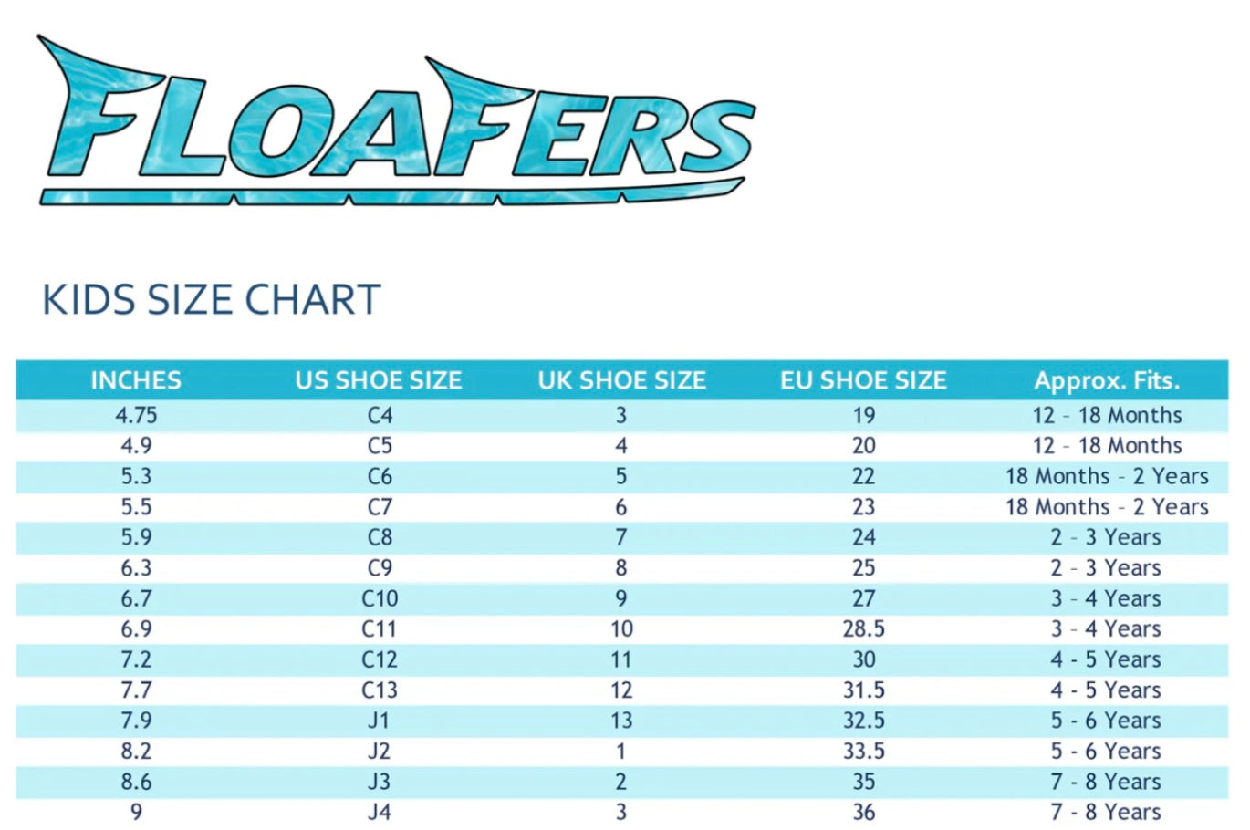Image resolution: width=1250 pixels, height=830 pixels.
Task: Select the 4.75 inches cell
Action: pyautogui.click(x=136, y=416)
